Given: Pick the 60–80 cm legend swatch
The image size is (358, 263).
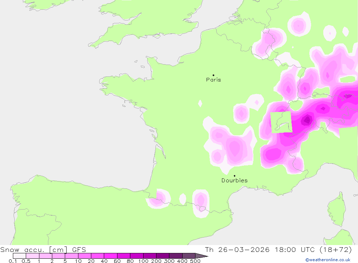Looking at the screenshot, I should coord(124,256).
